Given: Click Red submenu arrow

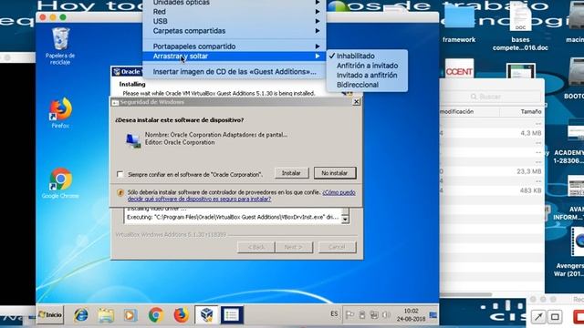Looking at the screenshot, I should click(x=318, y=12).
